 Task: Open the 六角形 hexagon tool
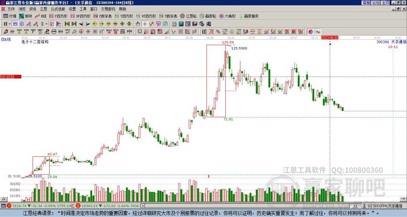227,16
